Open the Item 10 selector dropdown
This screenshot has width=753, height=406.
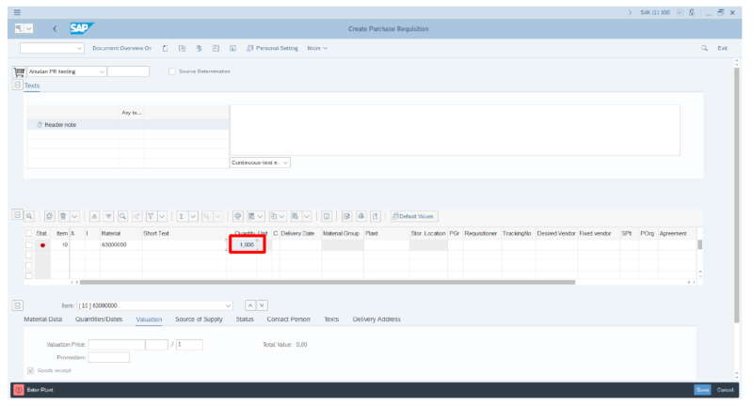(228, 305)
